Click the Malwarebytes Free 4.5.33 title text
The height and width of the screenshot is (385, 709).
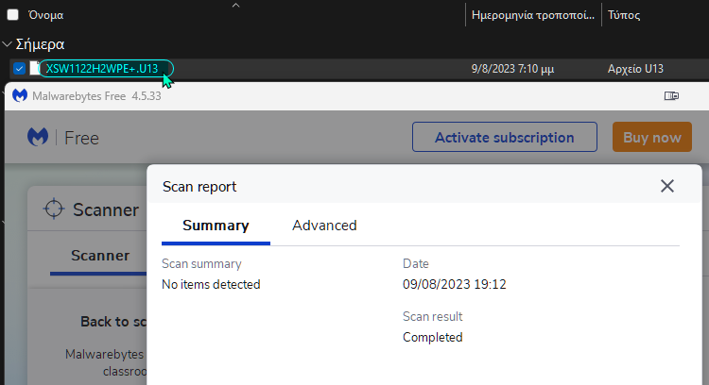[x=96, y=96]
